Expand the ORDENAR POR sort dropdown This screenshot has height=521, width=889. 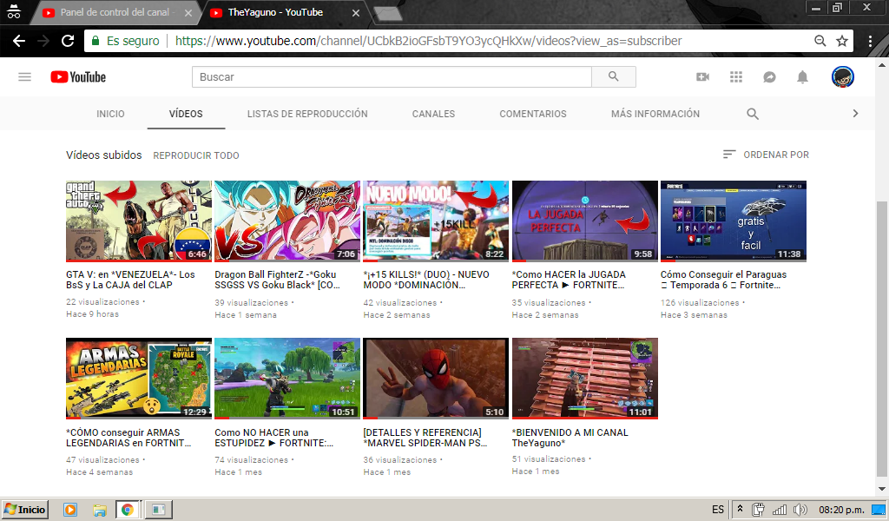click(x=766, y=155)
